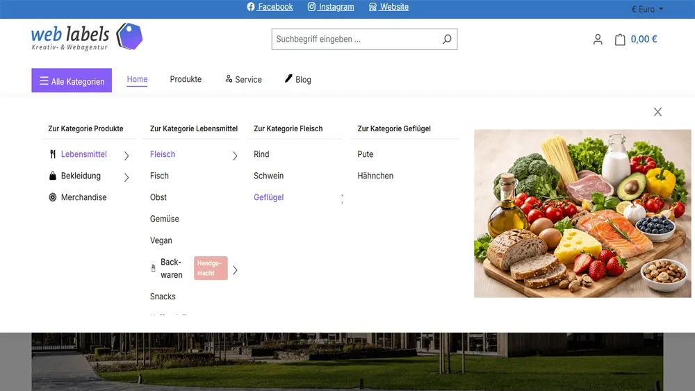
Task: Select the Gemüse subcategory
Action: click(x=165, y=219)
